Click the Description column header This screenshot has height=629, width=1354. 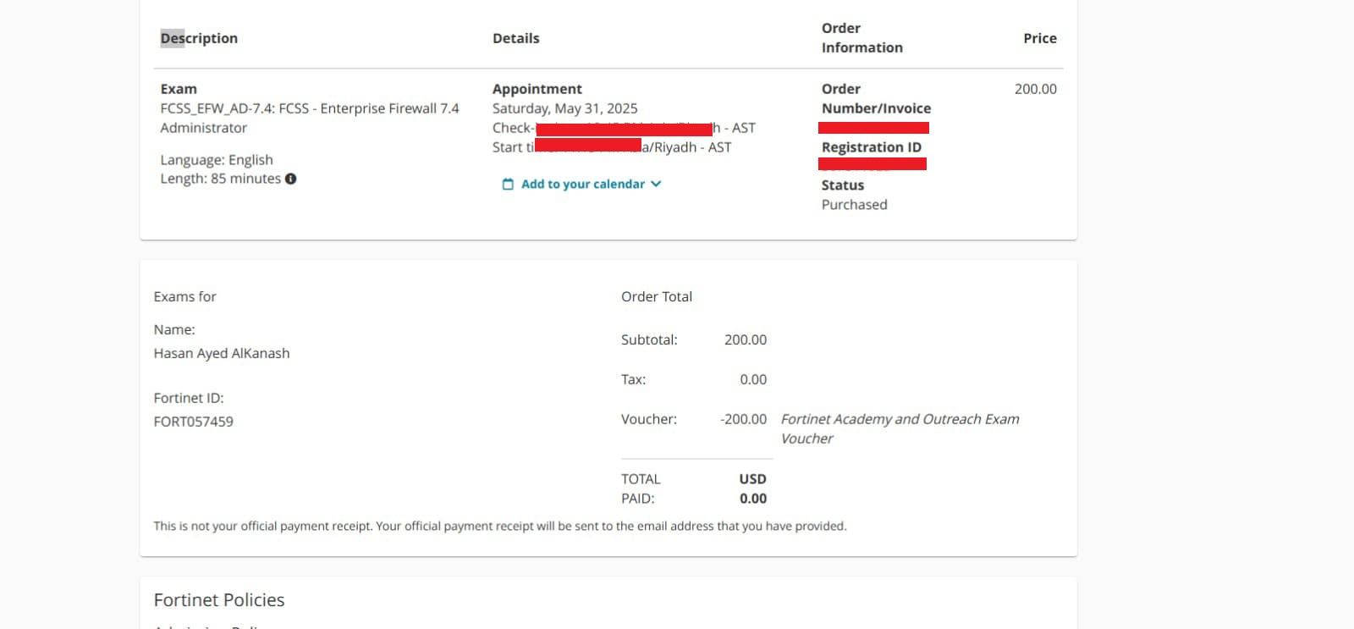click(x=199, y=38)
